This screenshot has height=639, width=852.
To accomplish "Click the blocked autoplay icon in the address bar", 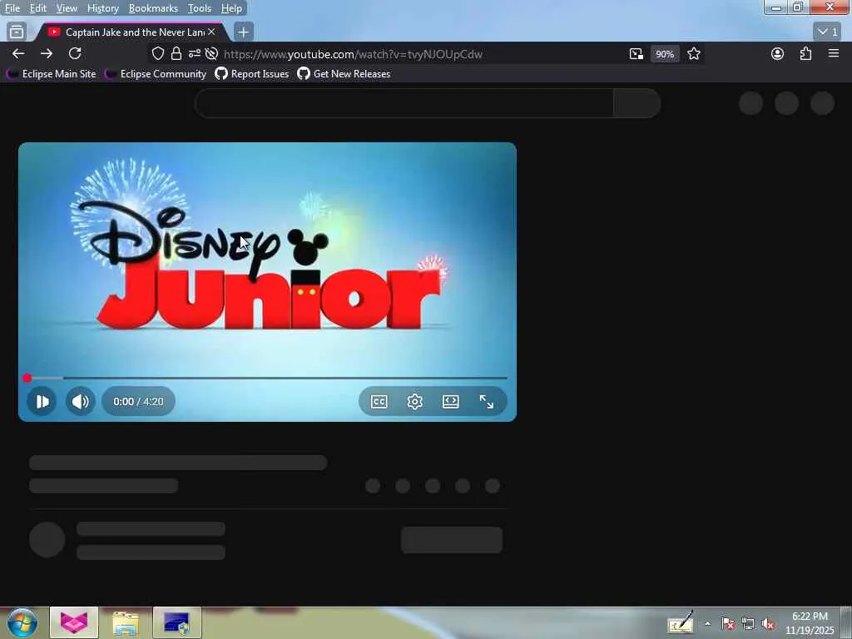I will [x=212, y=53].
